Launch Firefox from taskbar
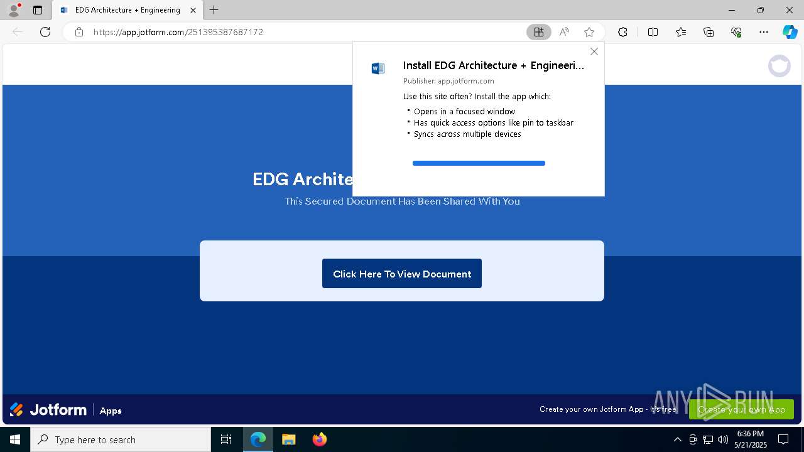The width and height of the screenshot is (804, 452). 319,439
